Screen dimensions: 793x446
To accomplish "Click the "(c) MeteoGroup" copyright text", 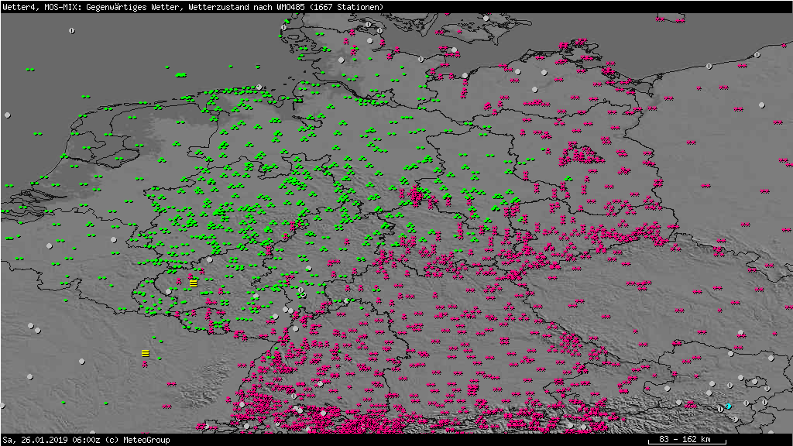I will pos(137,440).
